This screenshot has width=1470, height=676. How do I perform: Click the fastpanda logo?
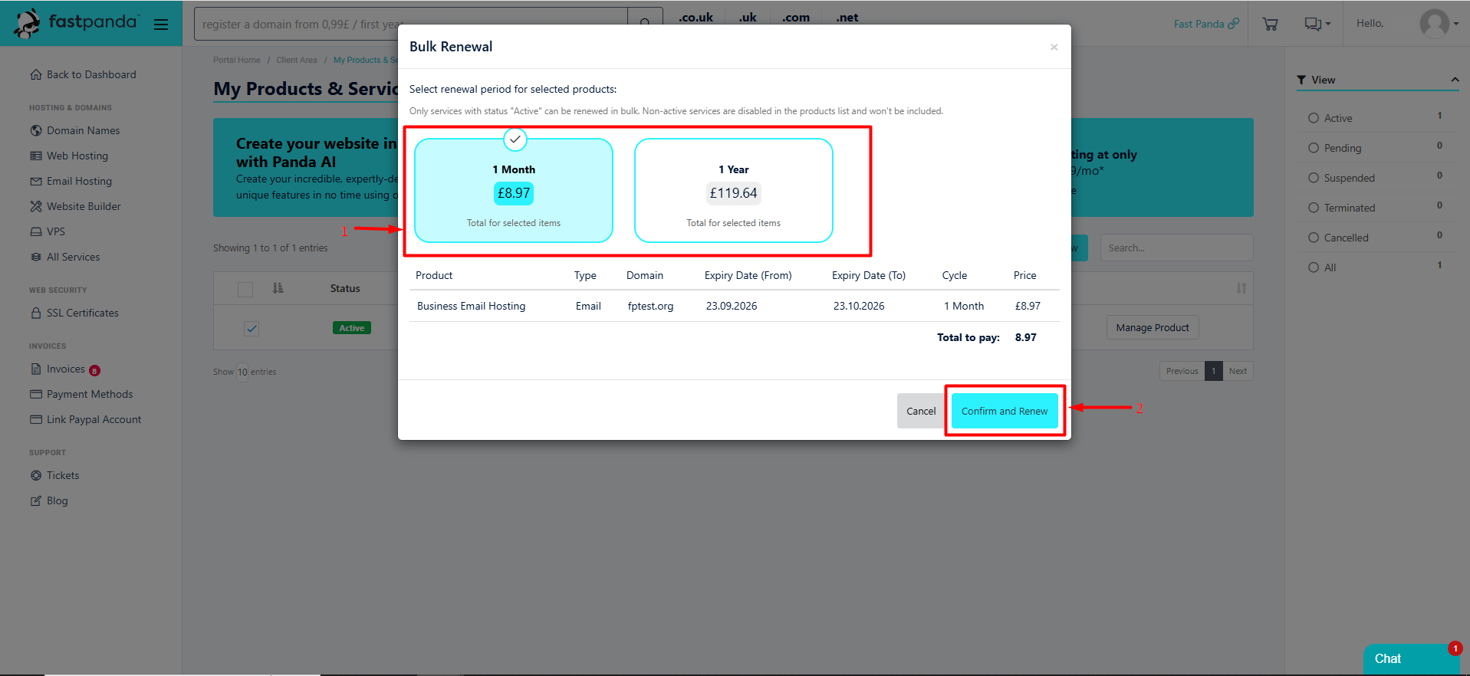click(x=77, y=23)
